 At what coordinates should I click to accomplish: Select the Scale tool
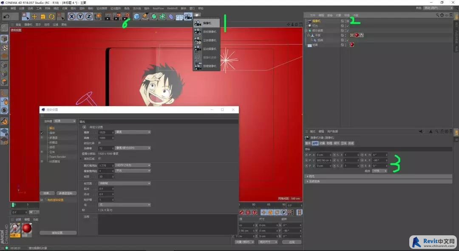point(43,17)
